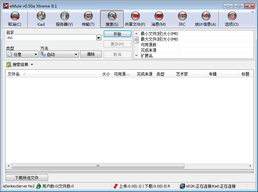This screenshot has width=258, height=192.
Task: Click the user count status icon
Action: click(39, 186)
